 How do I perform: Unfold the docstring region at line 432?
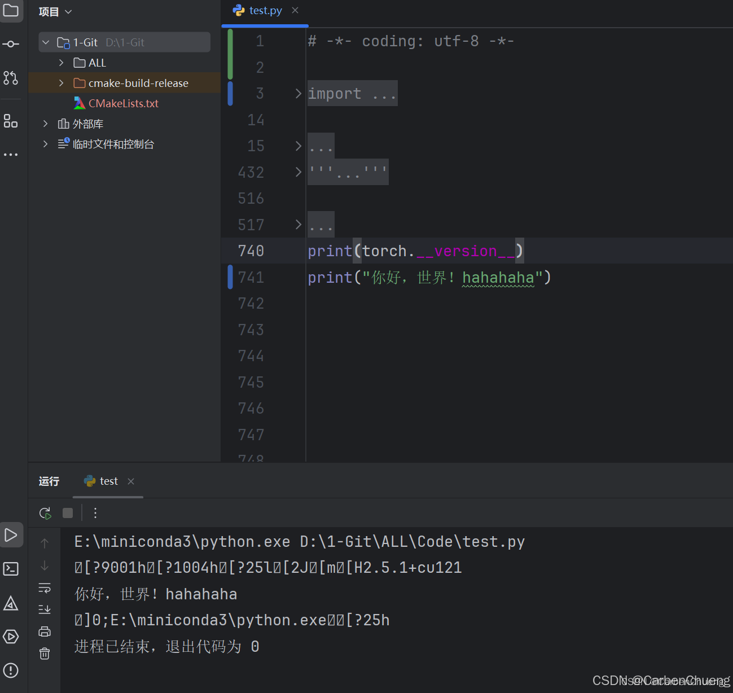click(x=299, y=172)
